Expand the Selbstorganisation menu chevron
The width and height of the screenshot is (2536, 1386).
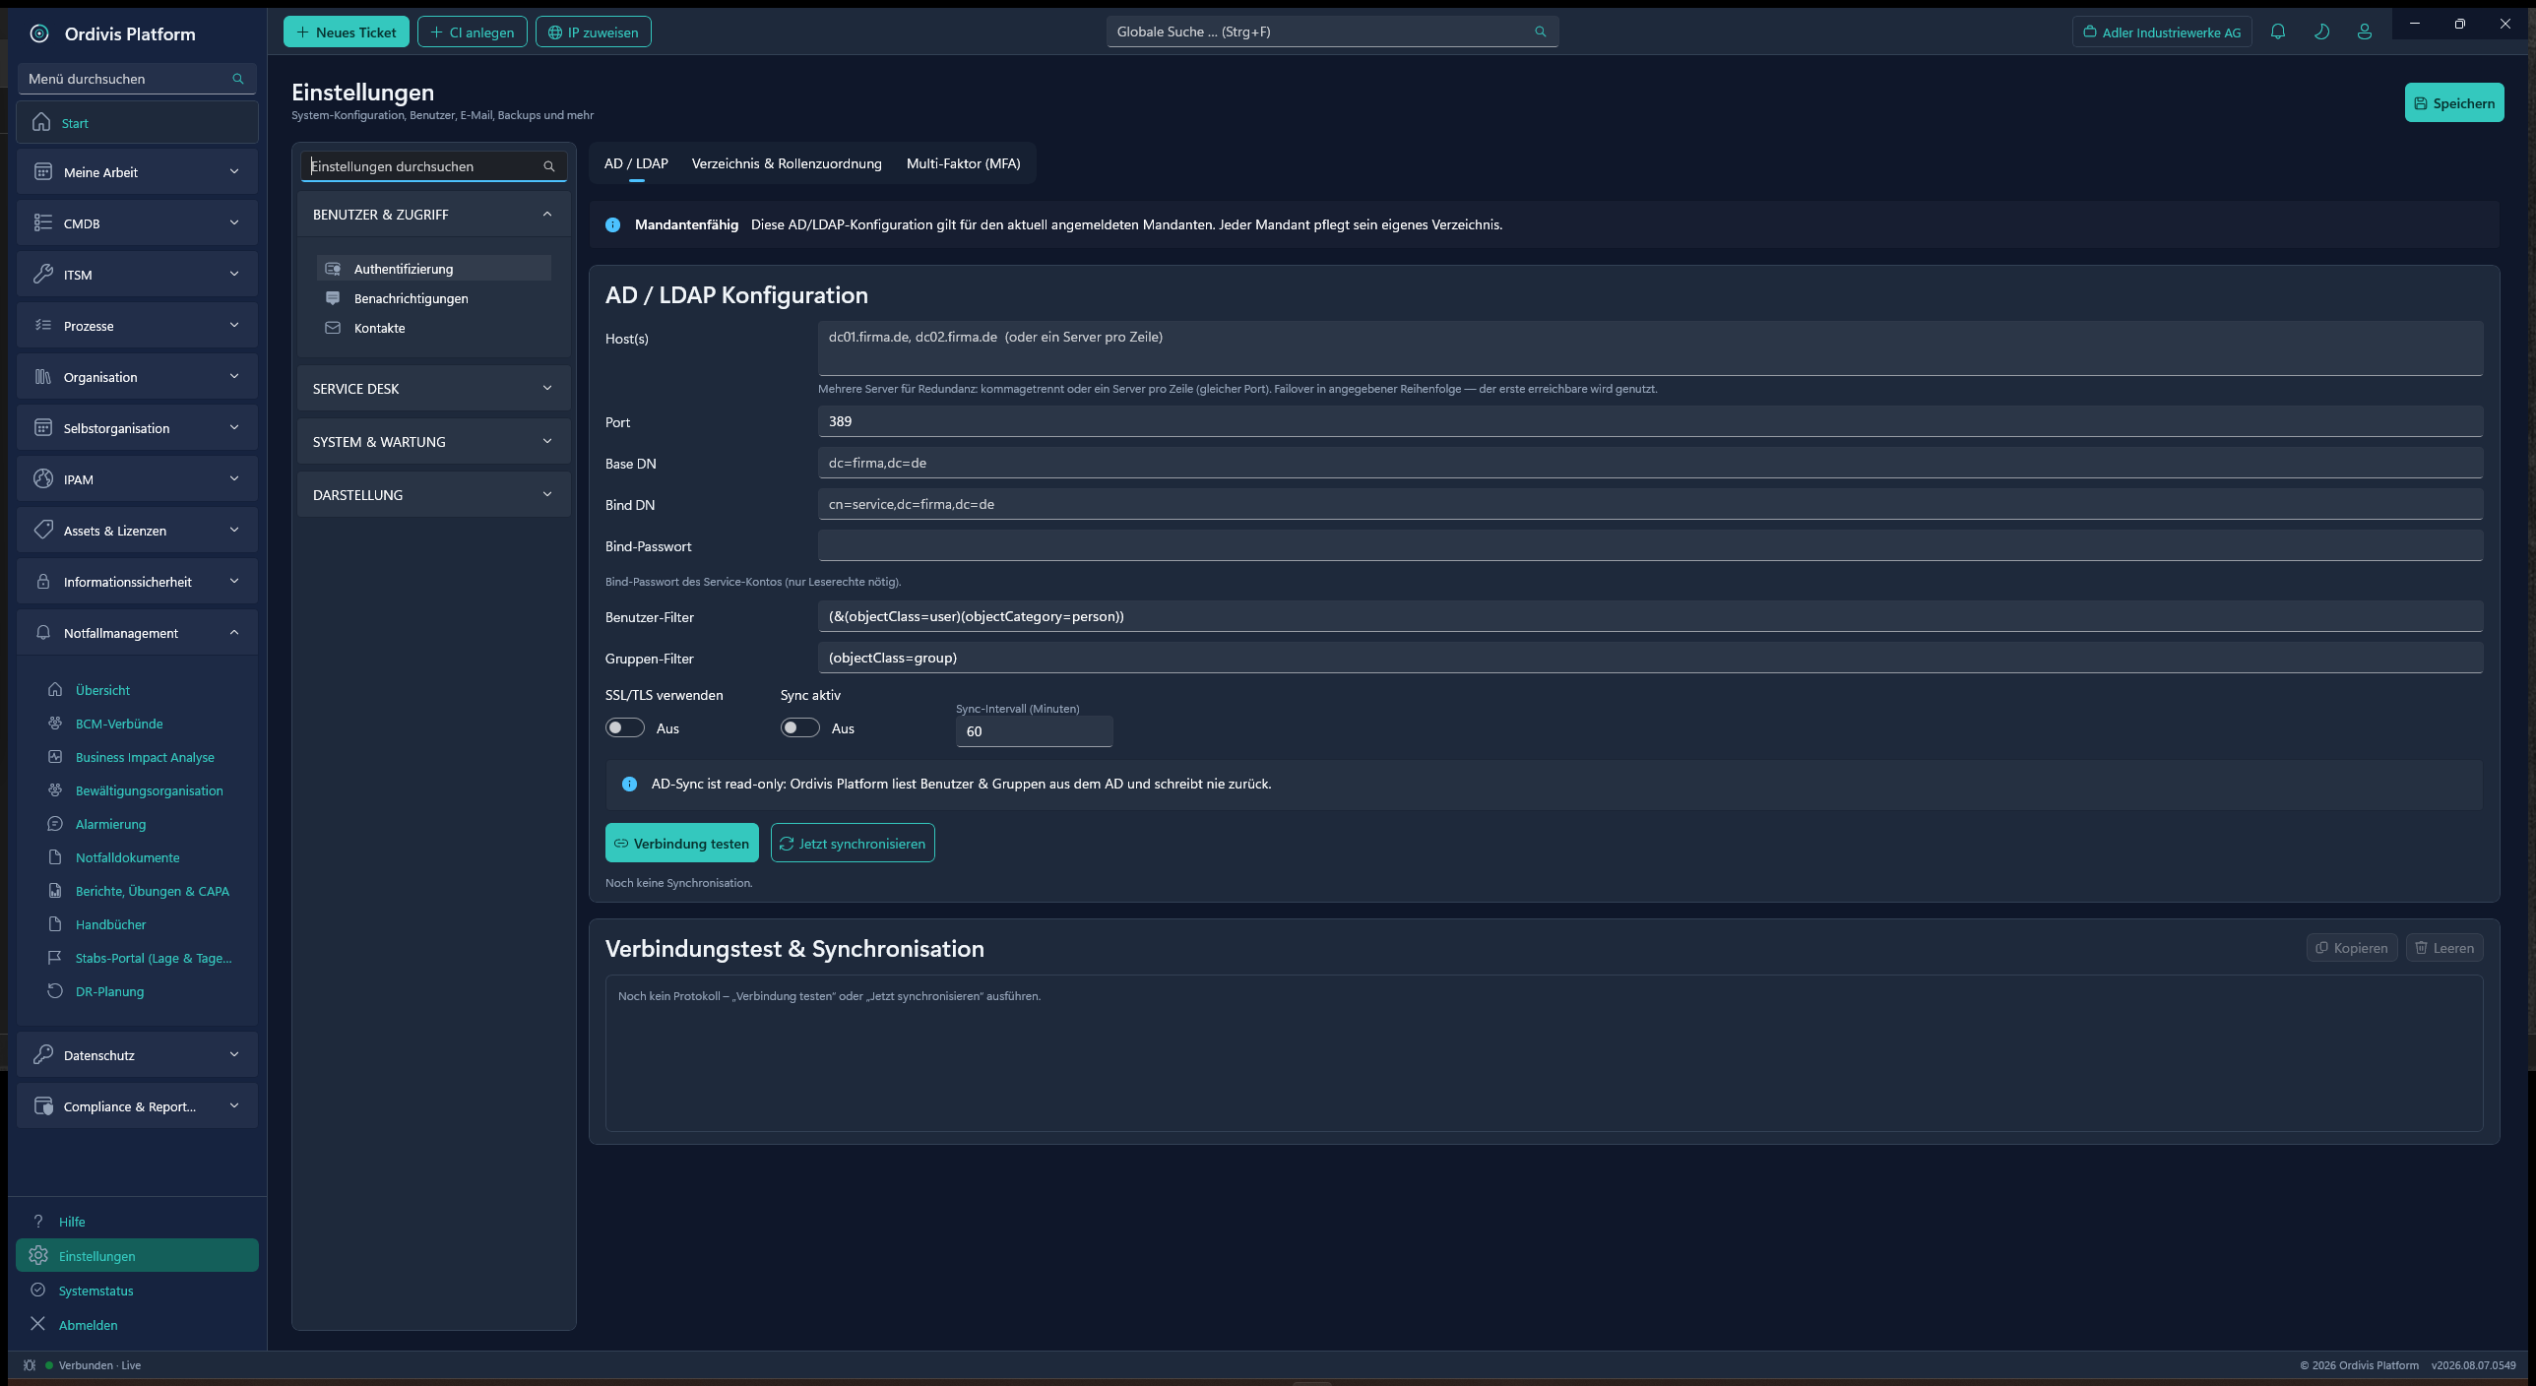[x=234, y=427]
